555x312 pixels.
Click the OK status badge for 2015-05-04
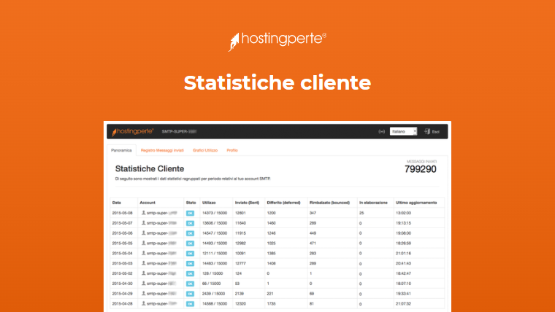[x=190, y=252]
